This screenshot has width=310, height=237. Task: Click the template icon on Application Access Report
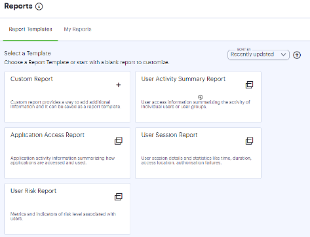(119, 141)
